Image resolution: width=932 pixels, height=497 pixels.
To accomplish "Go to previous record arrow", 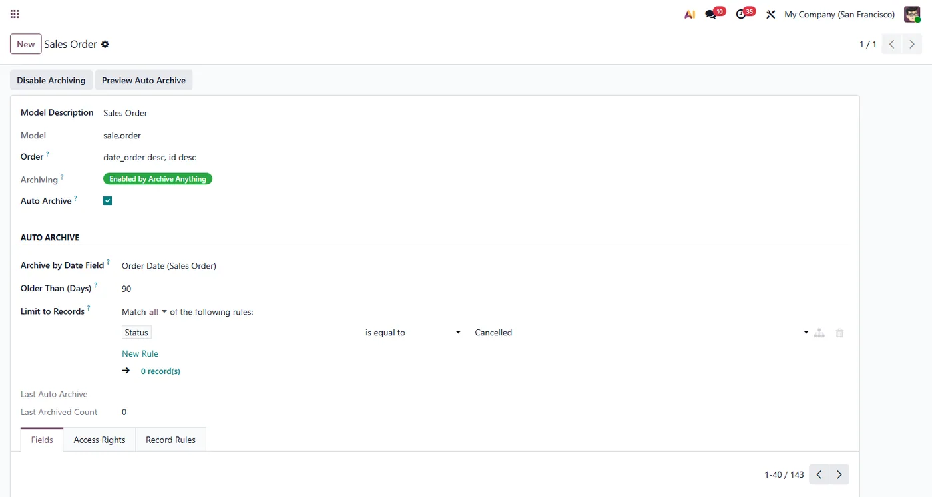I will [892, 44].
